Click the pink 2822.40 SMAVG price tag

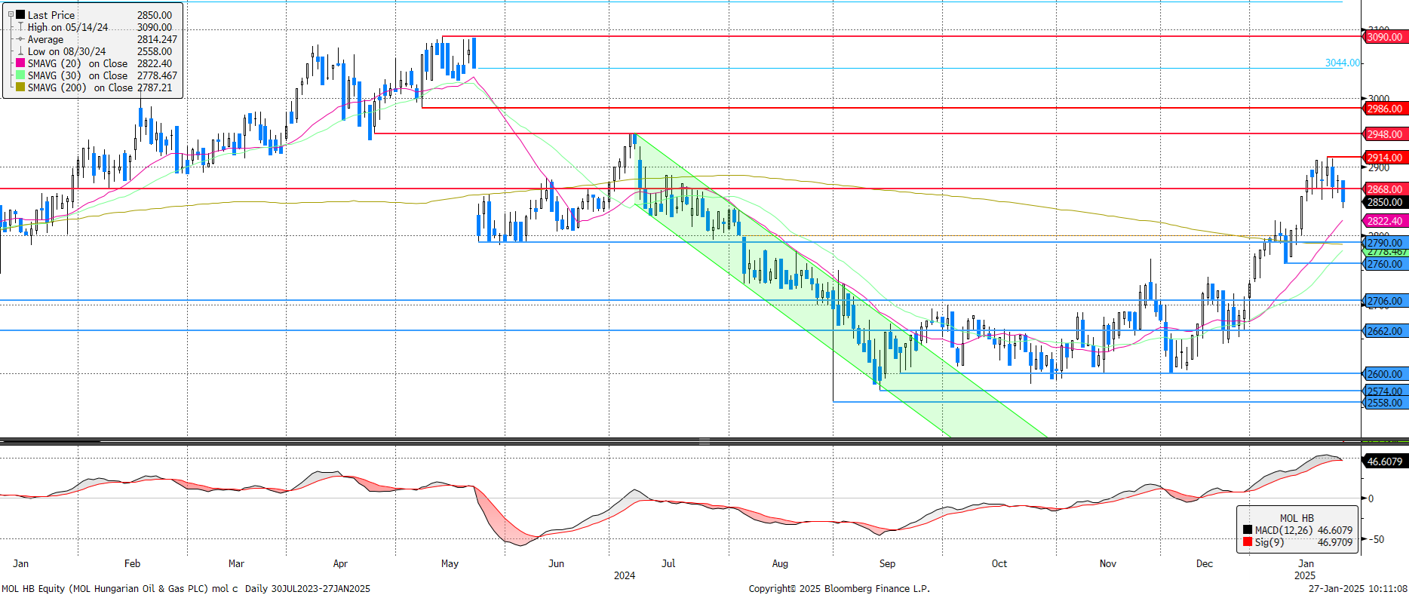[x=1385, y=221]
